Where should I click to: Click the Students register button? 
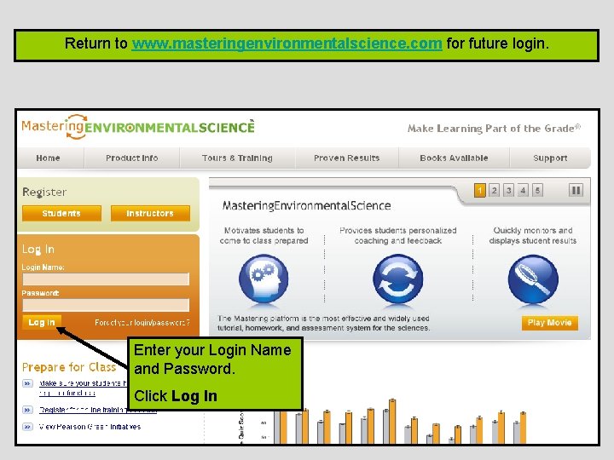pos(61,213)
